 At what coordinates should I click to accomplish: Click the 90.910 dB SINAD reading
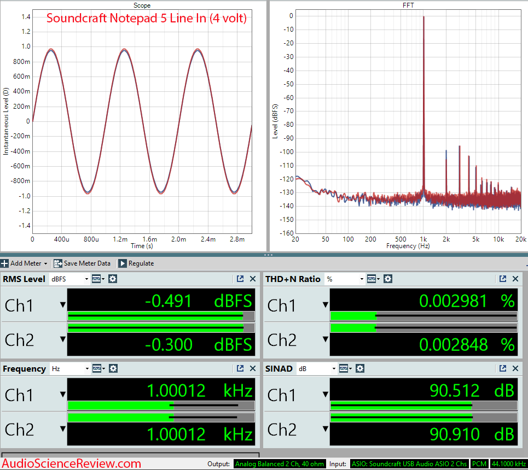(472, 434)
